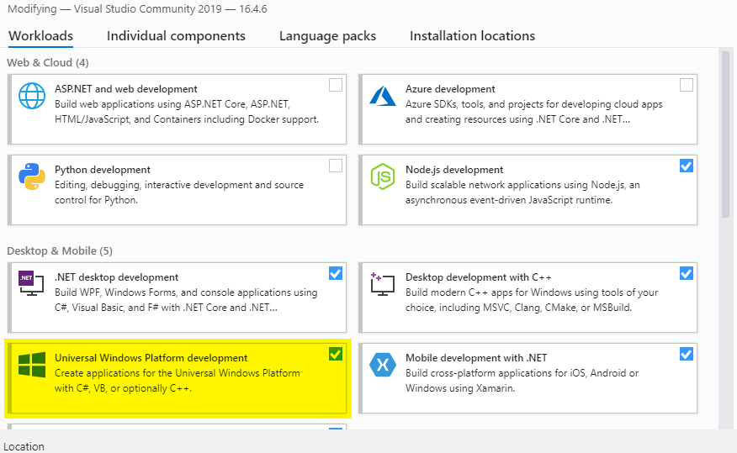Uncheck Mobile development with .NET checkbox
The width and height of the screenshot is (737, 453).
click(687, 354)
